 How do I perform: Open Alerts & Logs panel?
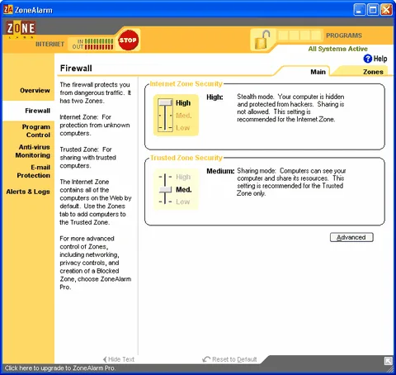tap(28, 192)
